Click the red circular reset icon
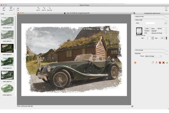169x113 pixels. pos(160,63)
